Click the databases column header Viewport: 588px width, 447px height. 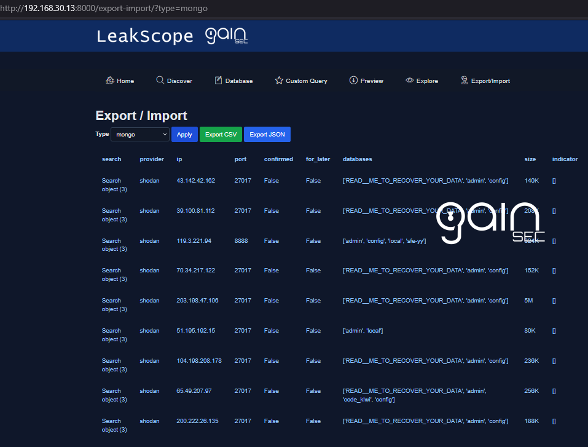point(357,159)
